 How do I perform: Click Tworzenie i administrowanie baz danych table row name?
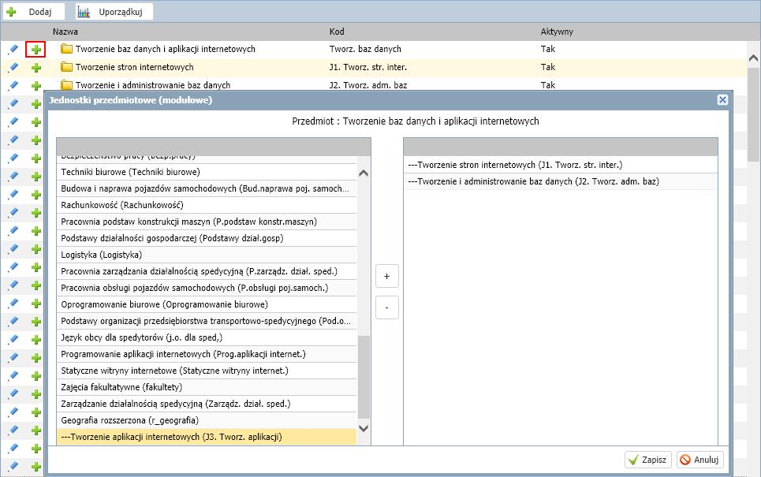click(153, 85)
